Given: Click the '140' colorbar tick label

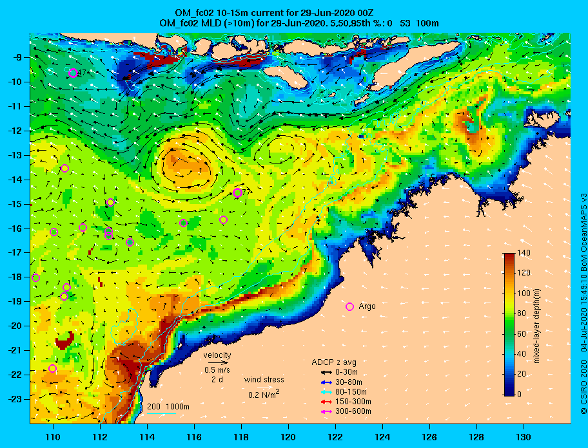Looking at the screenshot, I should click(524, 253).
